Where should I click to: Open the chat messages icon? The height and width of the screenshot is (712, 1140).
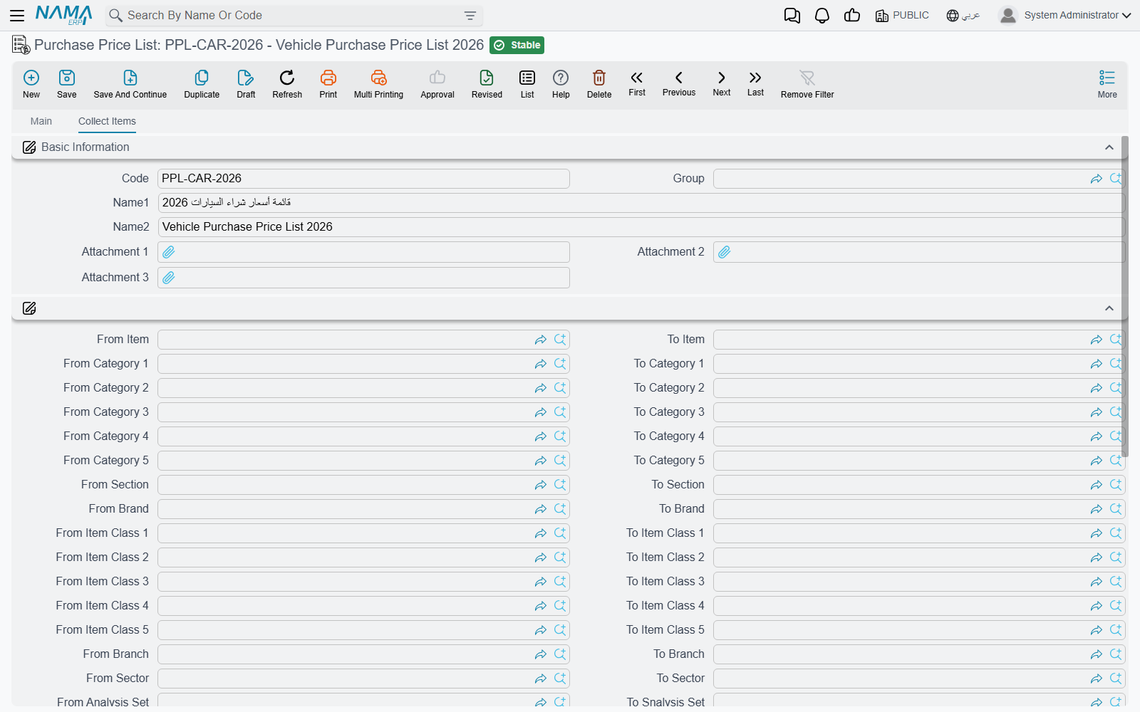tap(792, 16)
